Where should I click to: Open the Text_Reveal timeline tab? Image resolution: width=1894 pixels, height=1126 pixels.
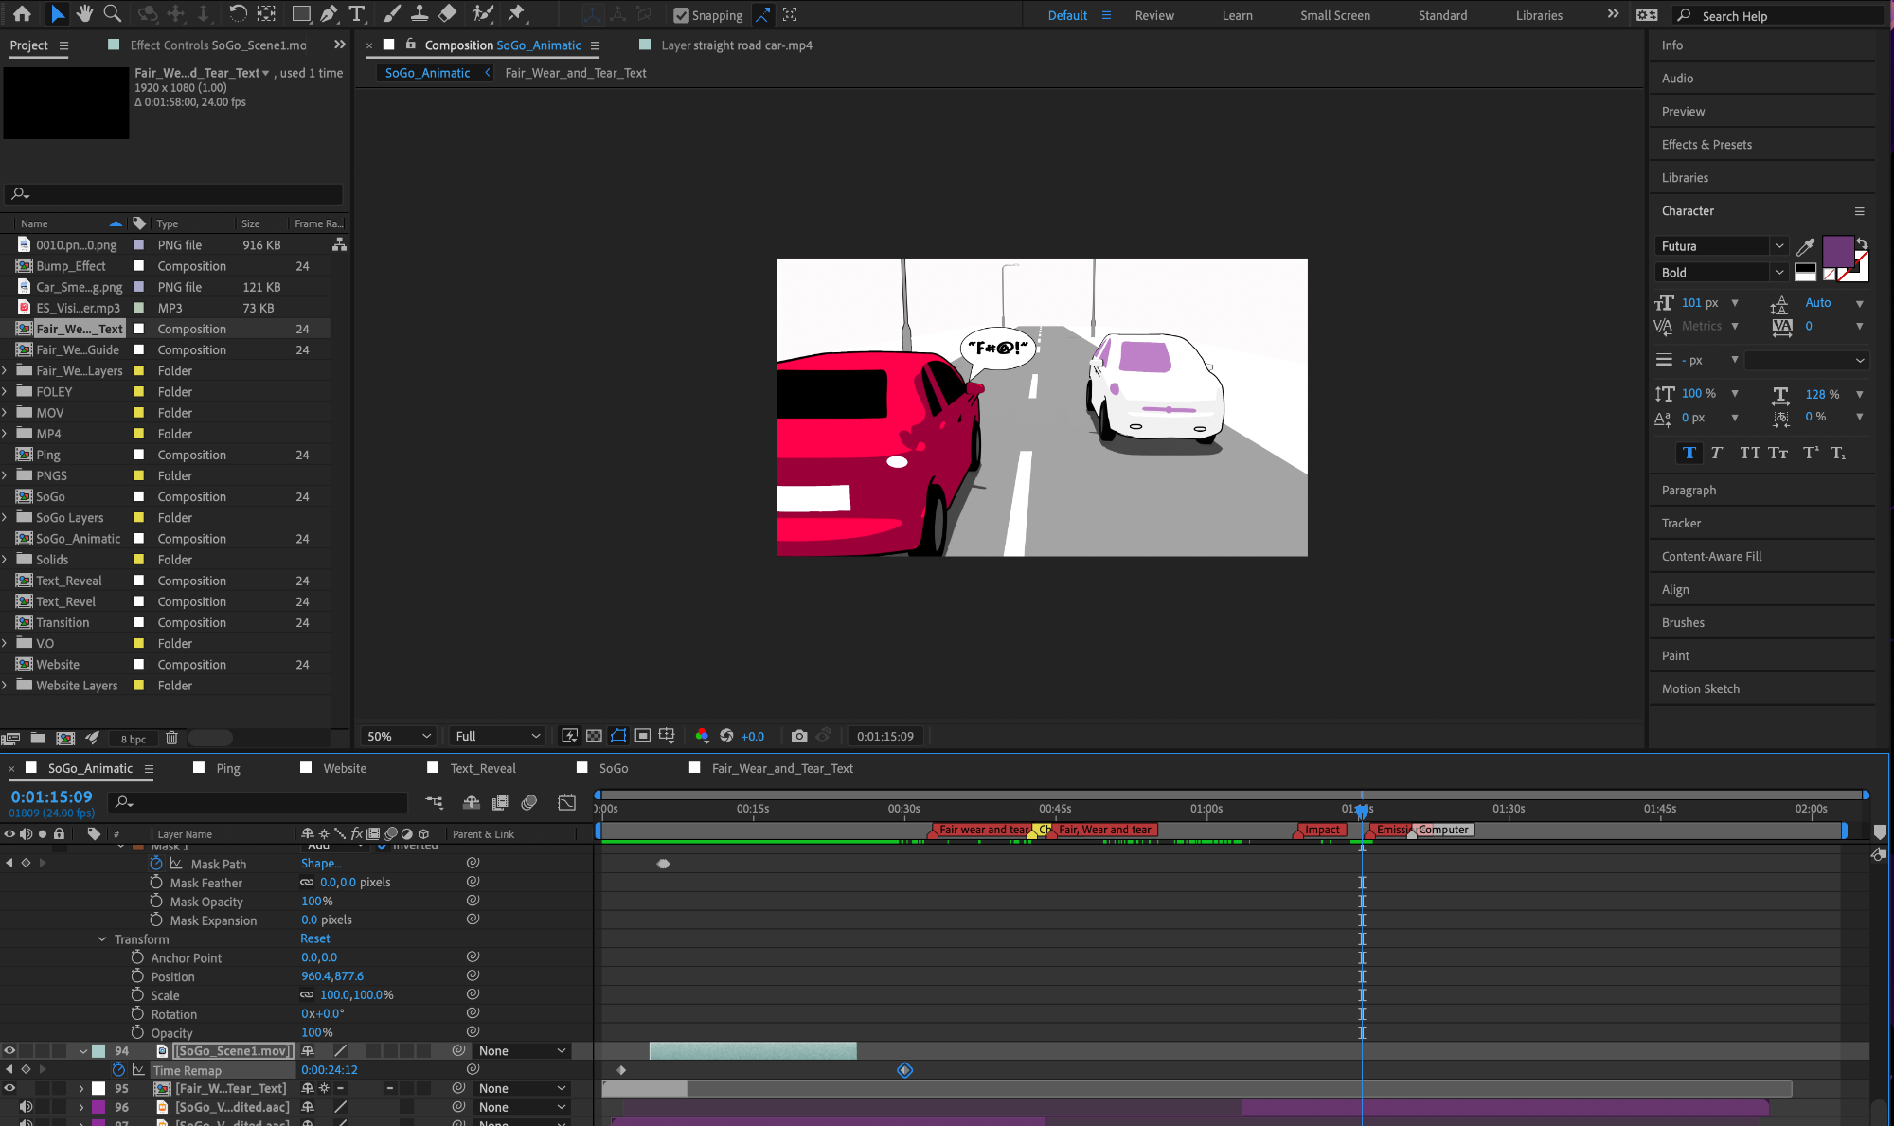click(483, 768)
